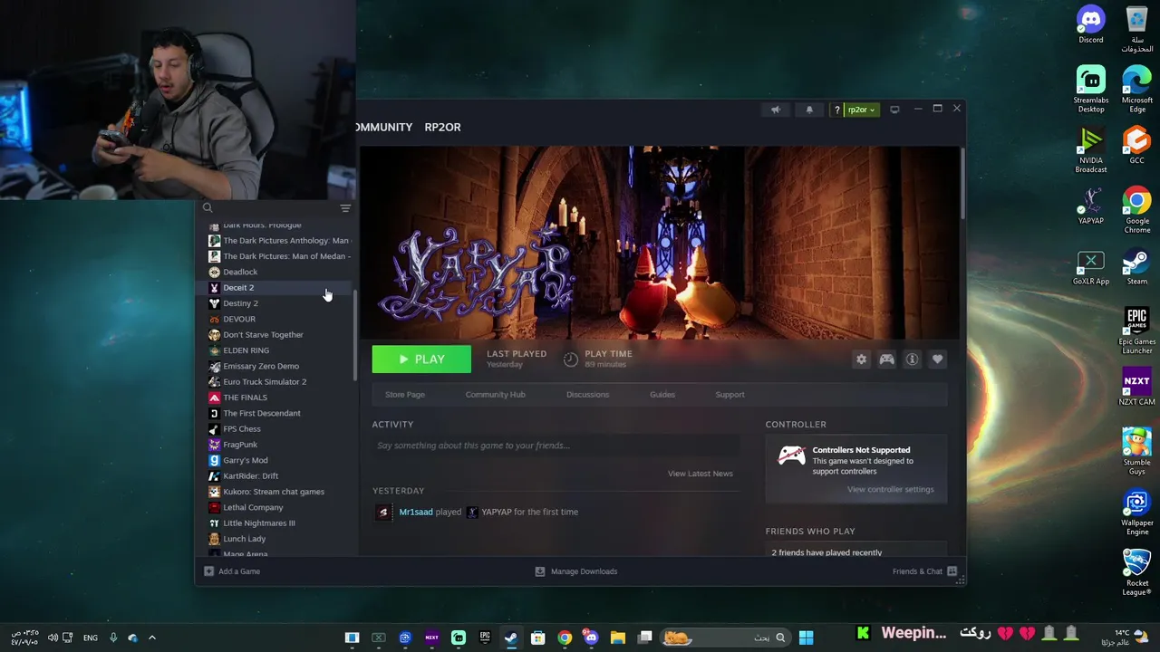Open the Guides tab
Screen dimensions: 1160x652
(662, 395)
